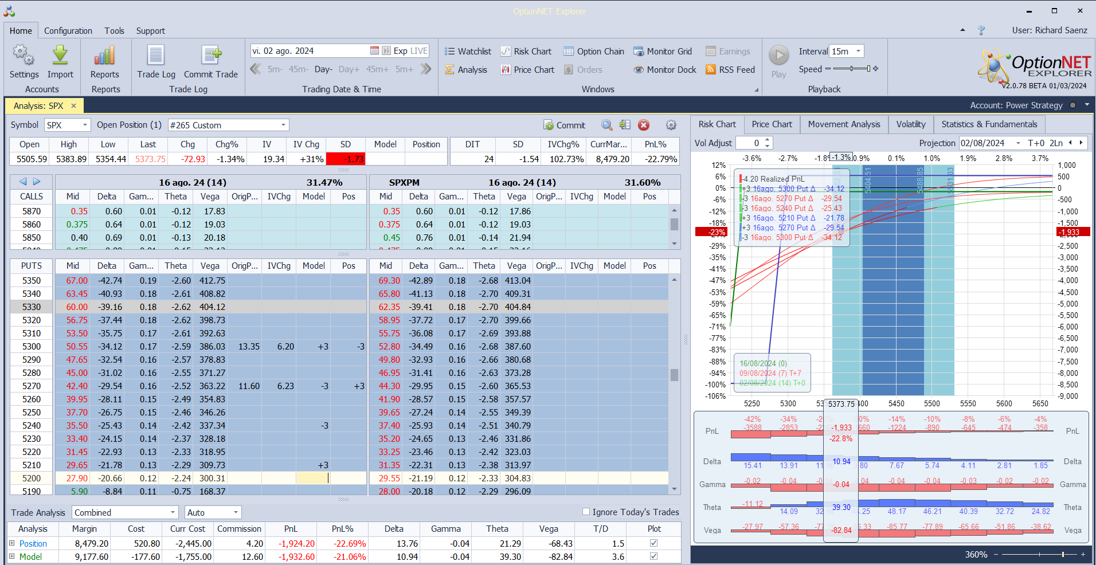Screen dimensions: 1096x565
Task: Toggle the 2Ln lines option
Action: [x=1056, y=143]
